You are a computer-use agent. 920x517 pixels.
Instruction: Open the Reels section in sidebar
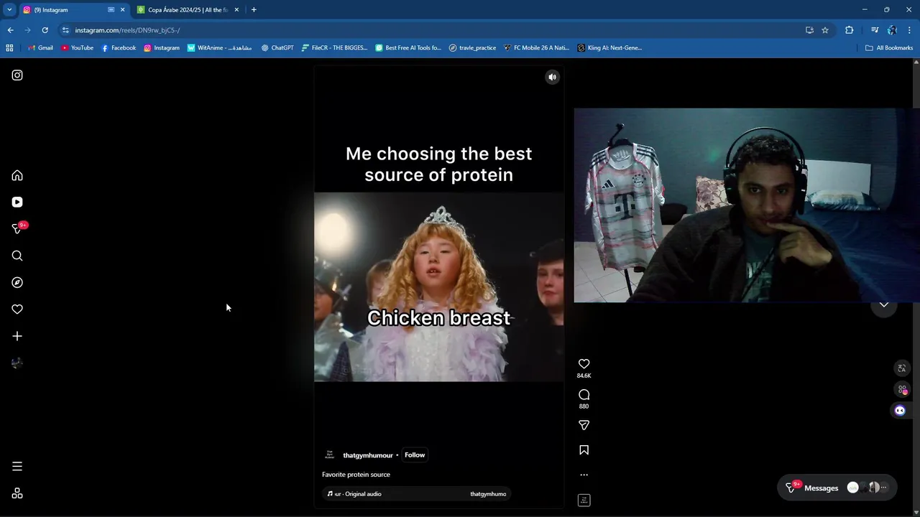[x=17, y=202]
